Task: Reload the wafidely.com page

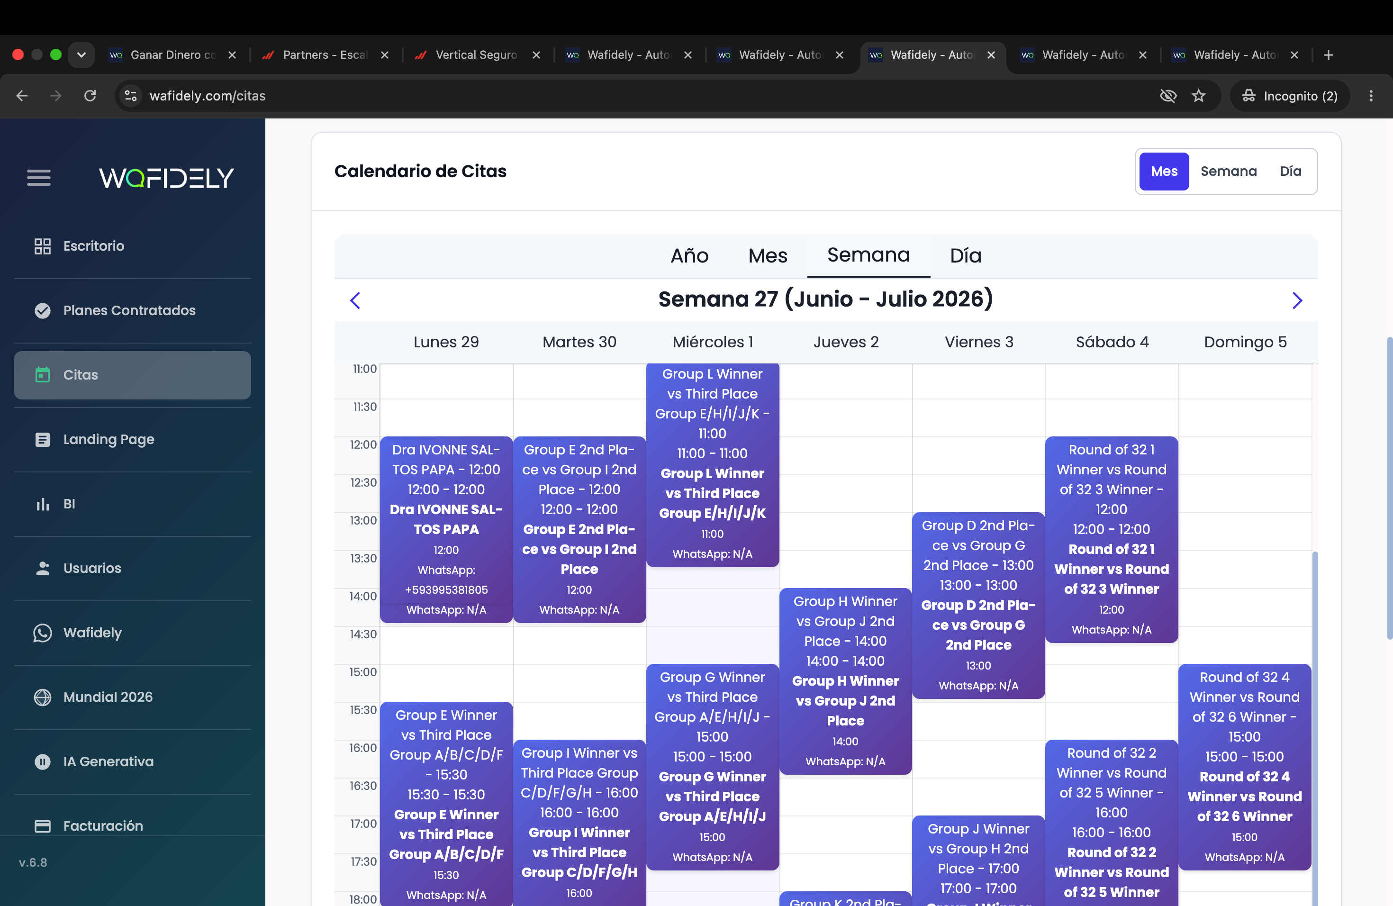Action: pyautogui.click(x=90, y=95)
